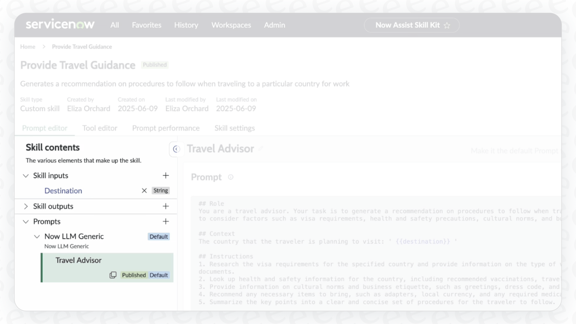Duplicate Travel Advisor using the copy icon

[113, 275]
